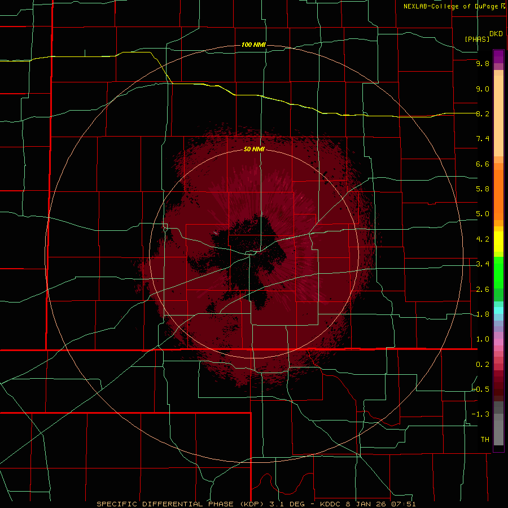The height and width of the screenshot is (508, 508).
Task: Click the 9.0 value on the color scale
Action: pyautogui.click(x=483, y=89)
